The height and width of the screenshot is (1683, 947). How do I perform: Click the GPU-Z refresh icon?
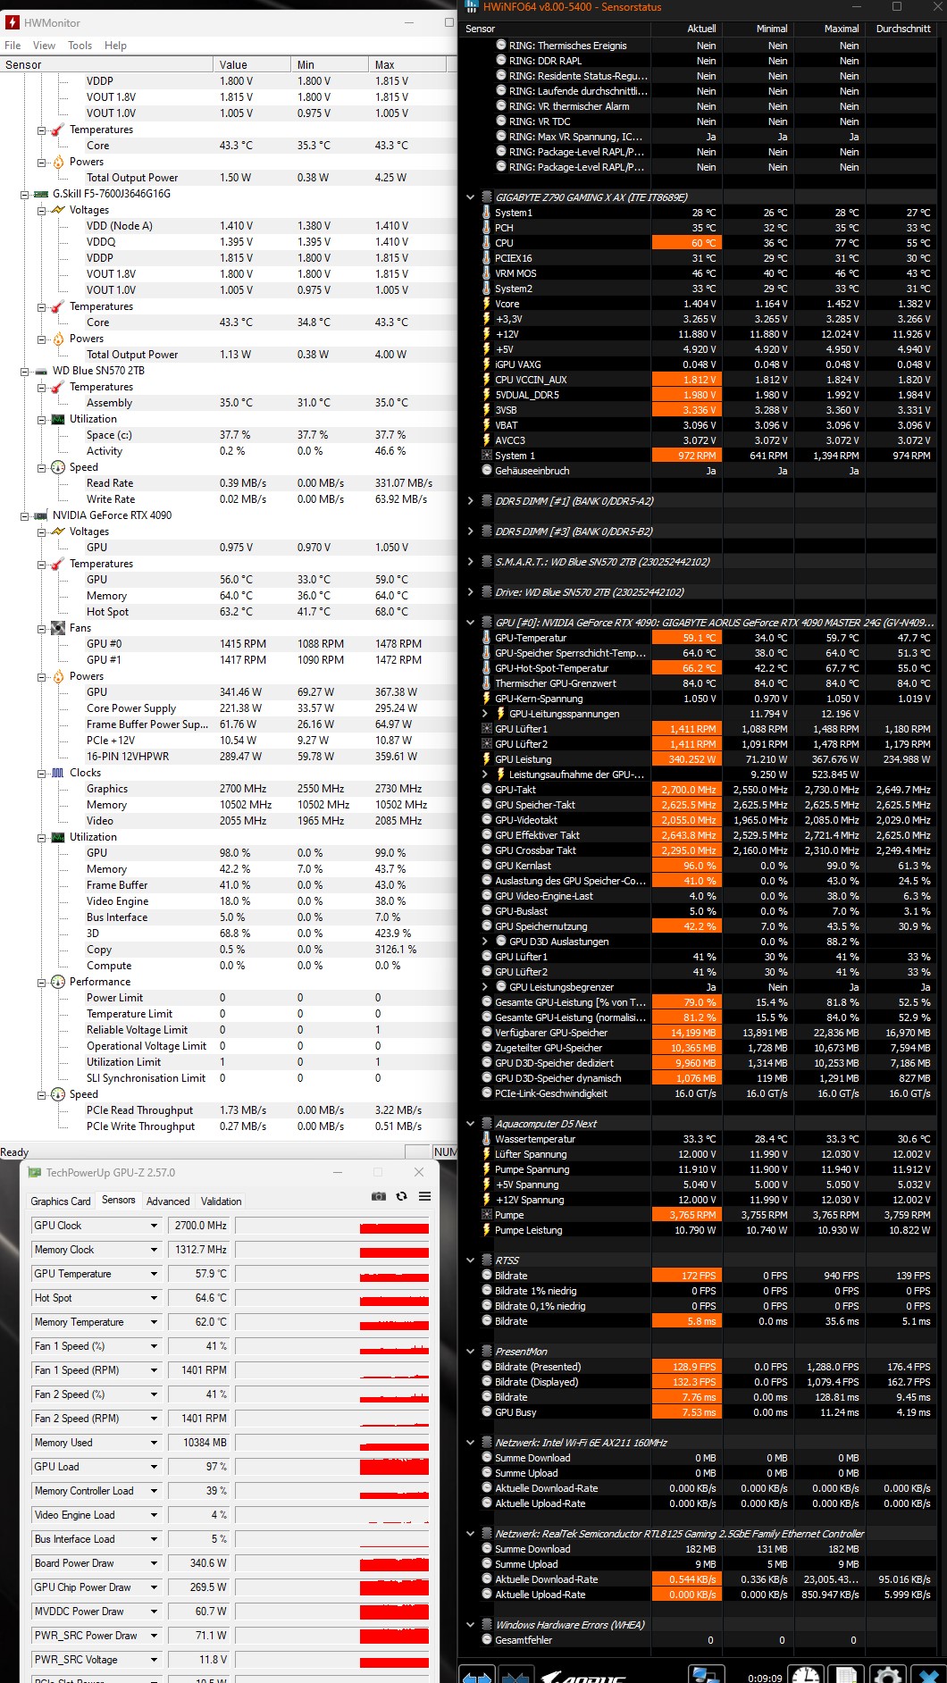point(402,1196)
